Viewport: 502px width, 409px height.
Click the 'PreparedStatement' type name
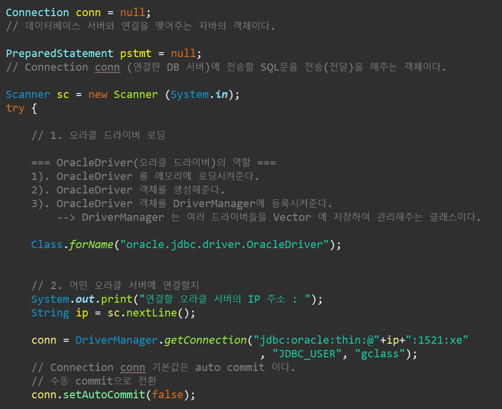pos(60,53)
